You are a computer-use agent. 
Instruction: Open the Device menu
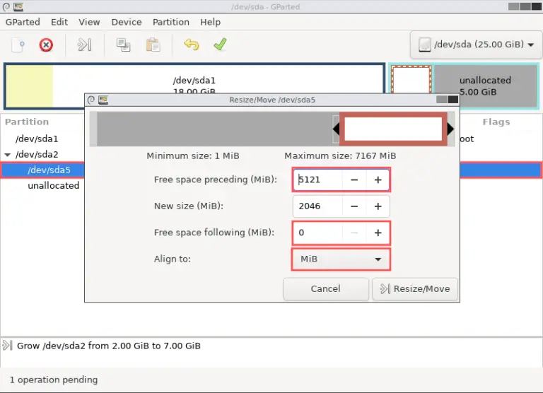coord(127,22)
